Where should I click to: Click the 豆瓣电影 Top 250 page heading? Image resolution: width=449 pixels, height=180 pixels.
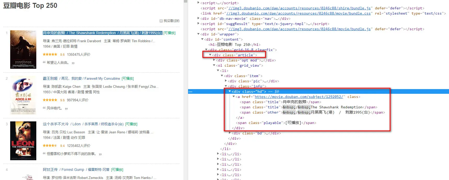(x=30, y=5)
